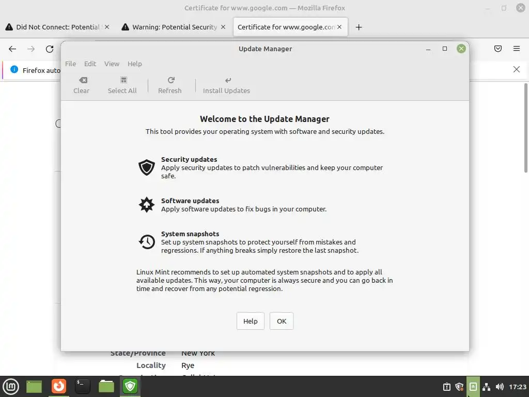Click the 'Security updates' heading text
The height and width of the screenshot is (397, 529).
pyautogui.click(x=189, y=159)
